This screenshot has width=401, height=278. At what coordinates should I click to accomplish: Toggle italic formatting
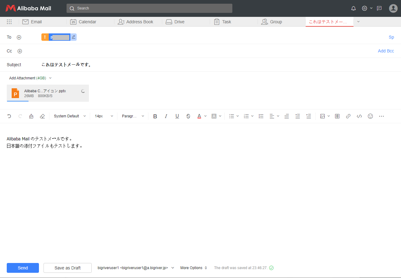[x=166, y=116]
